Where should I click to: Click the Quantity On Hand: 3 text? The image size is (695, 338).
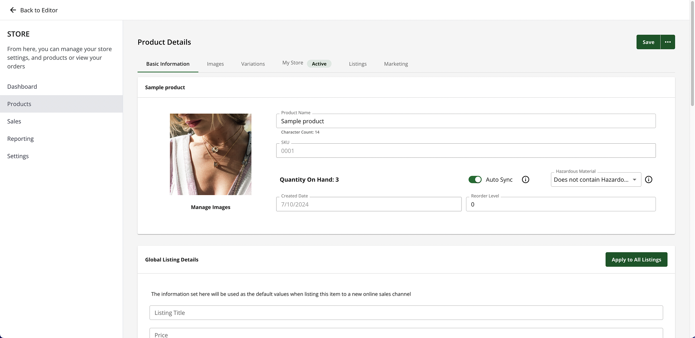309,179
